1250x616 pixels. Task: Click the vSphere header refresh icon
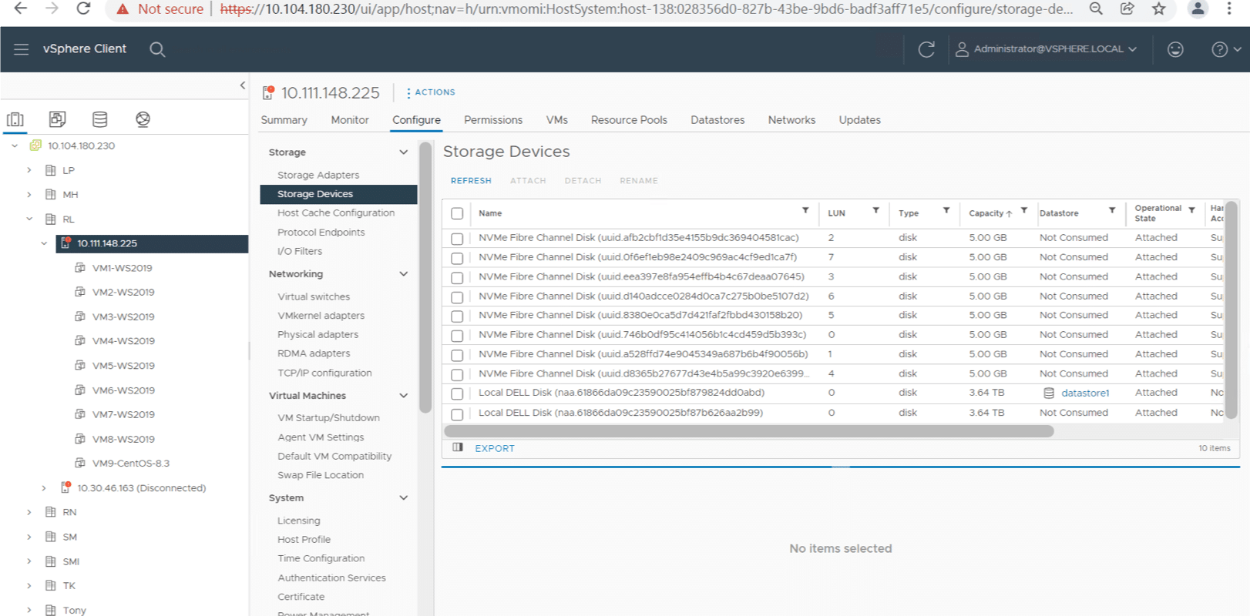coord(926,49)
